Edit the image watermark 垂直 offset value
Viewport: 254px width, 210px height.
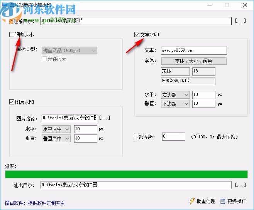[x=86, y=138]
